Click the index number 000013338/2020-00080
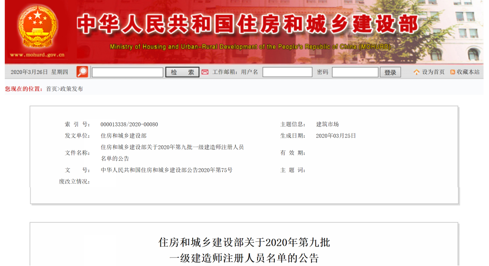 tap(129, 124)
